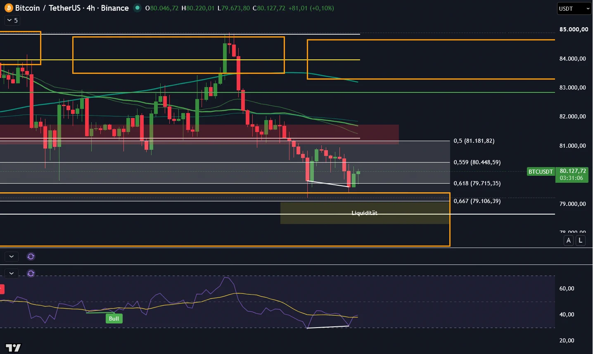Click the current price 80.127,72 label

click(573, 171)
